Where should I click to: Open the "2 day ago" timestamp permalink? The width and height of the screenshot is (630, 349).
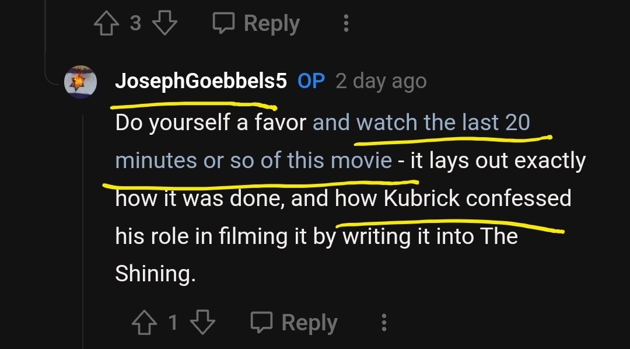point(381,81)
